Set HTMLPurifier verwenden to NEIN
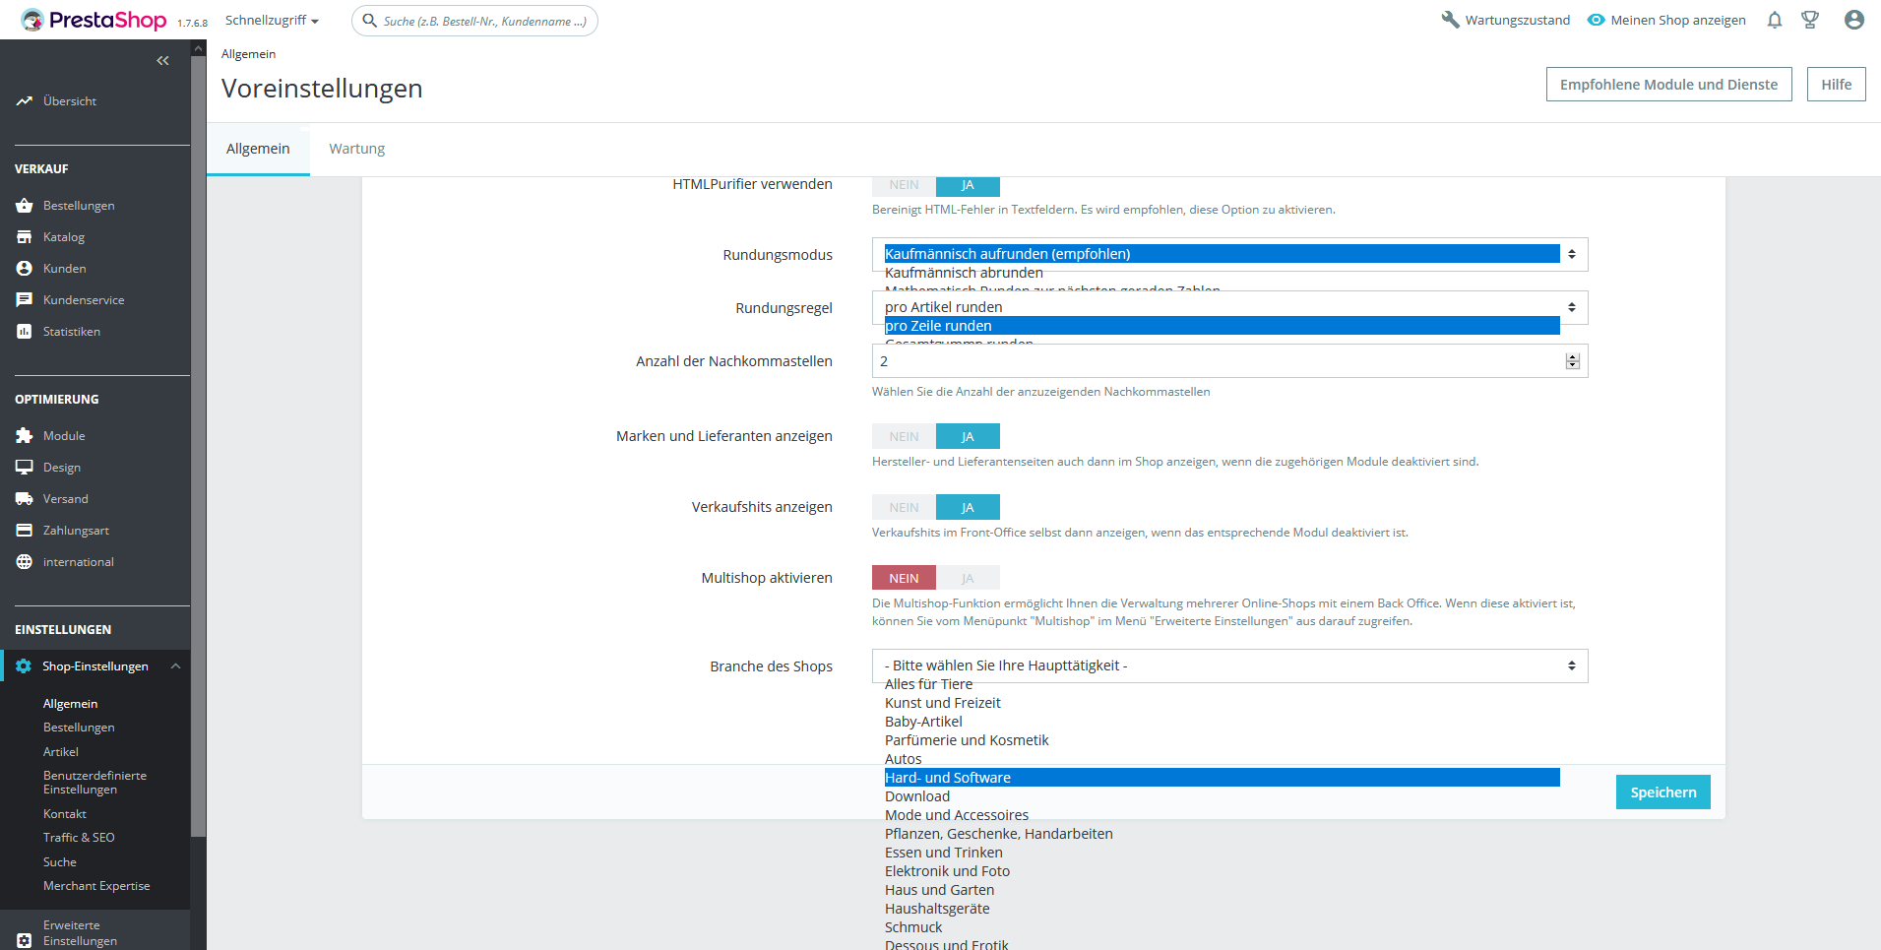The width and height of the screenshot is (1881, 950). pos(904,185)
